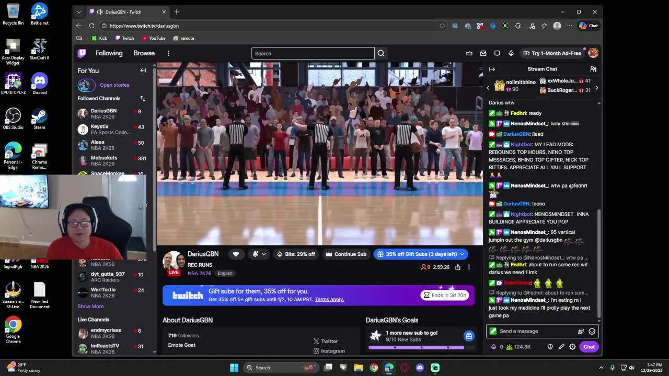Viewport: 669px width, 376px height.
Task: Click chat identity sword badge
Action: 493,331
